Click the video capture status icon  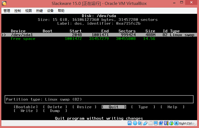[x=161, y=123]
